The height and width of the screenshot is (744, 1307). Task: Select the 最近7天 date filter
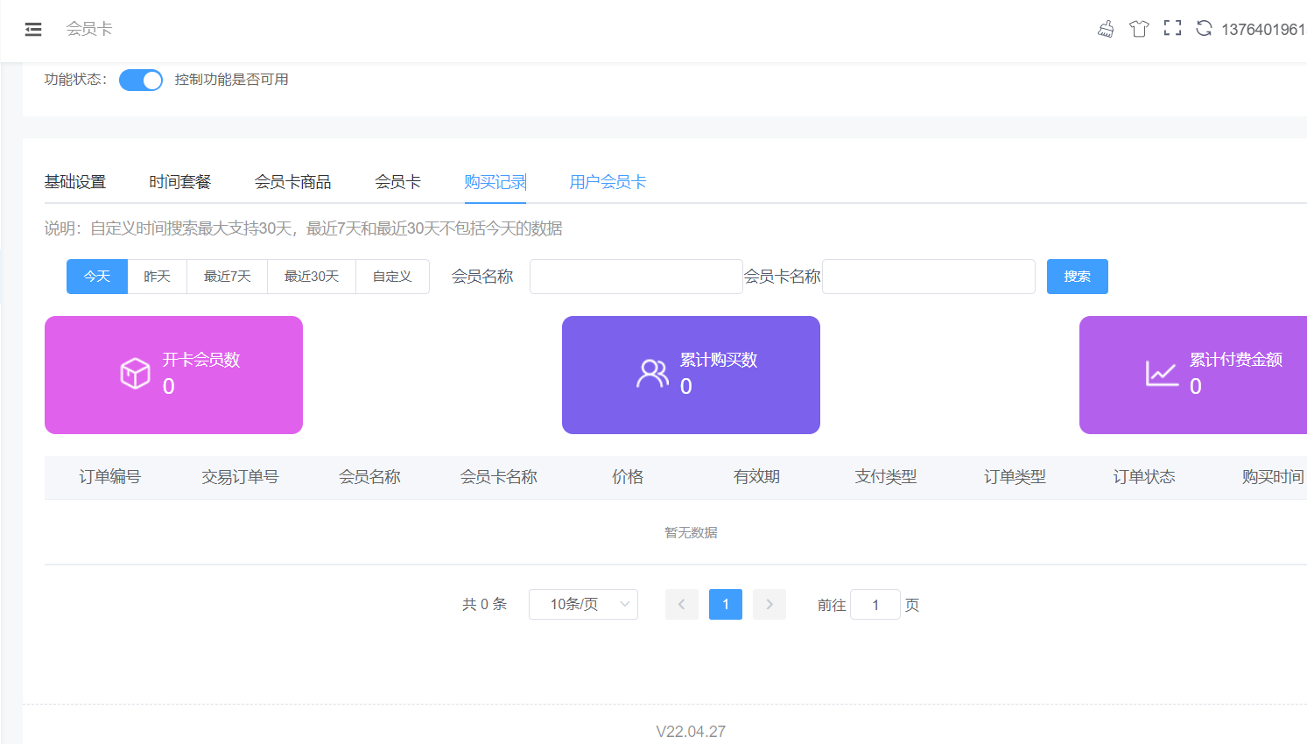tap(228, 277)
